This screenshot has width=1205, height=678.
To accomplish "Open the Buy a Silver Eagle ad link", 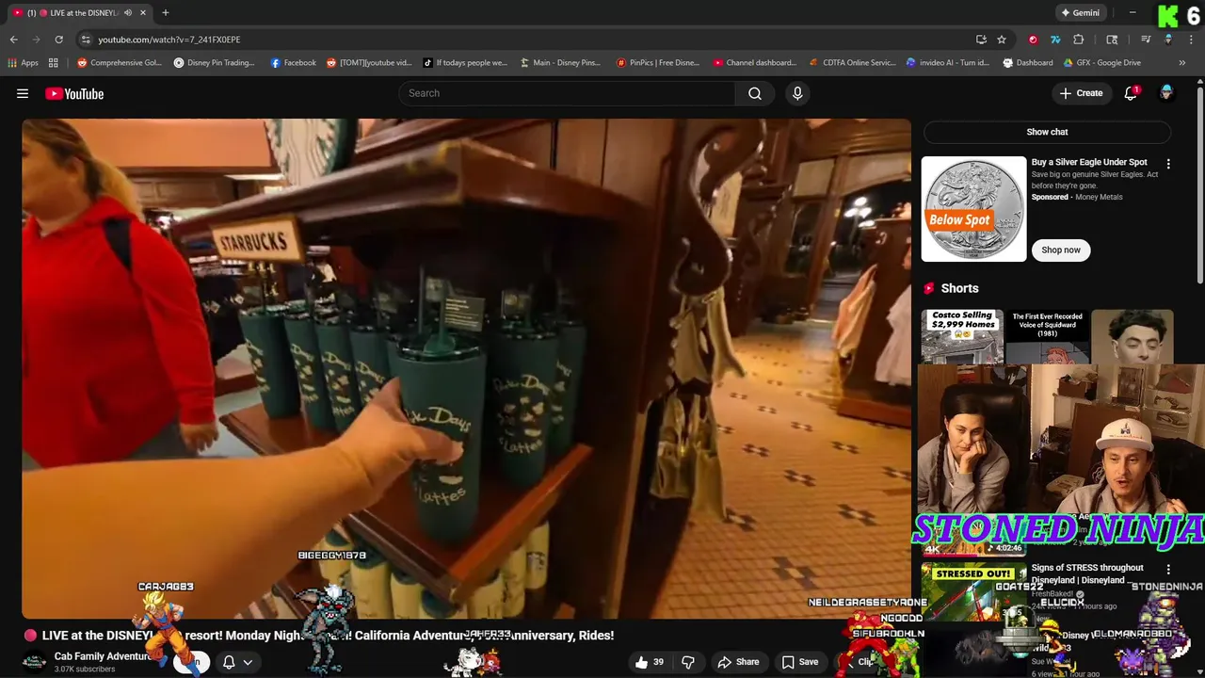I will pos(1089,162).
